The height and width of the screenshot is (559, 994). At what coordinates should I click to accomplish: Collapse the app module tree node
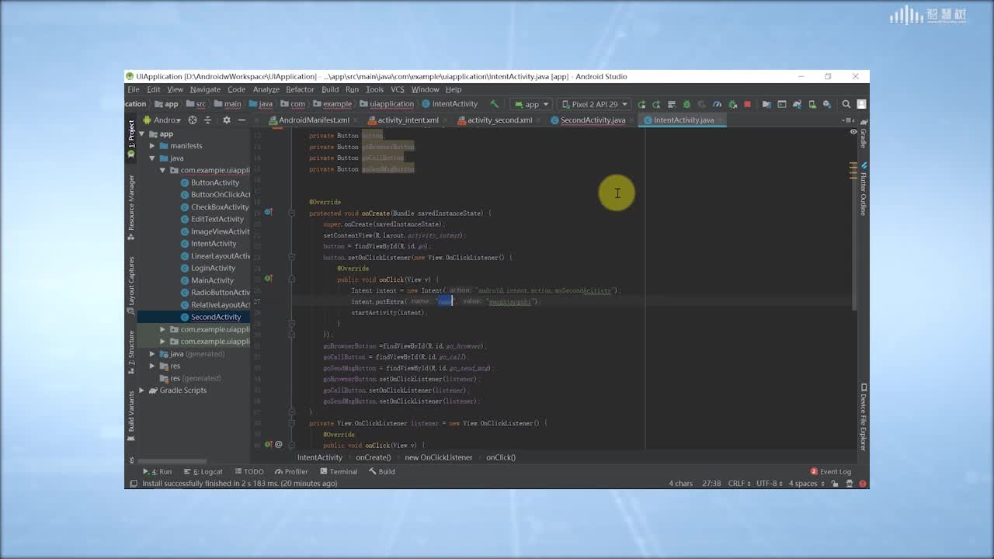(142, 134)
